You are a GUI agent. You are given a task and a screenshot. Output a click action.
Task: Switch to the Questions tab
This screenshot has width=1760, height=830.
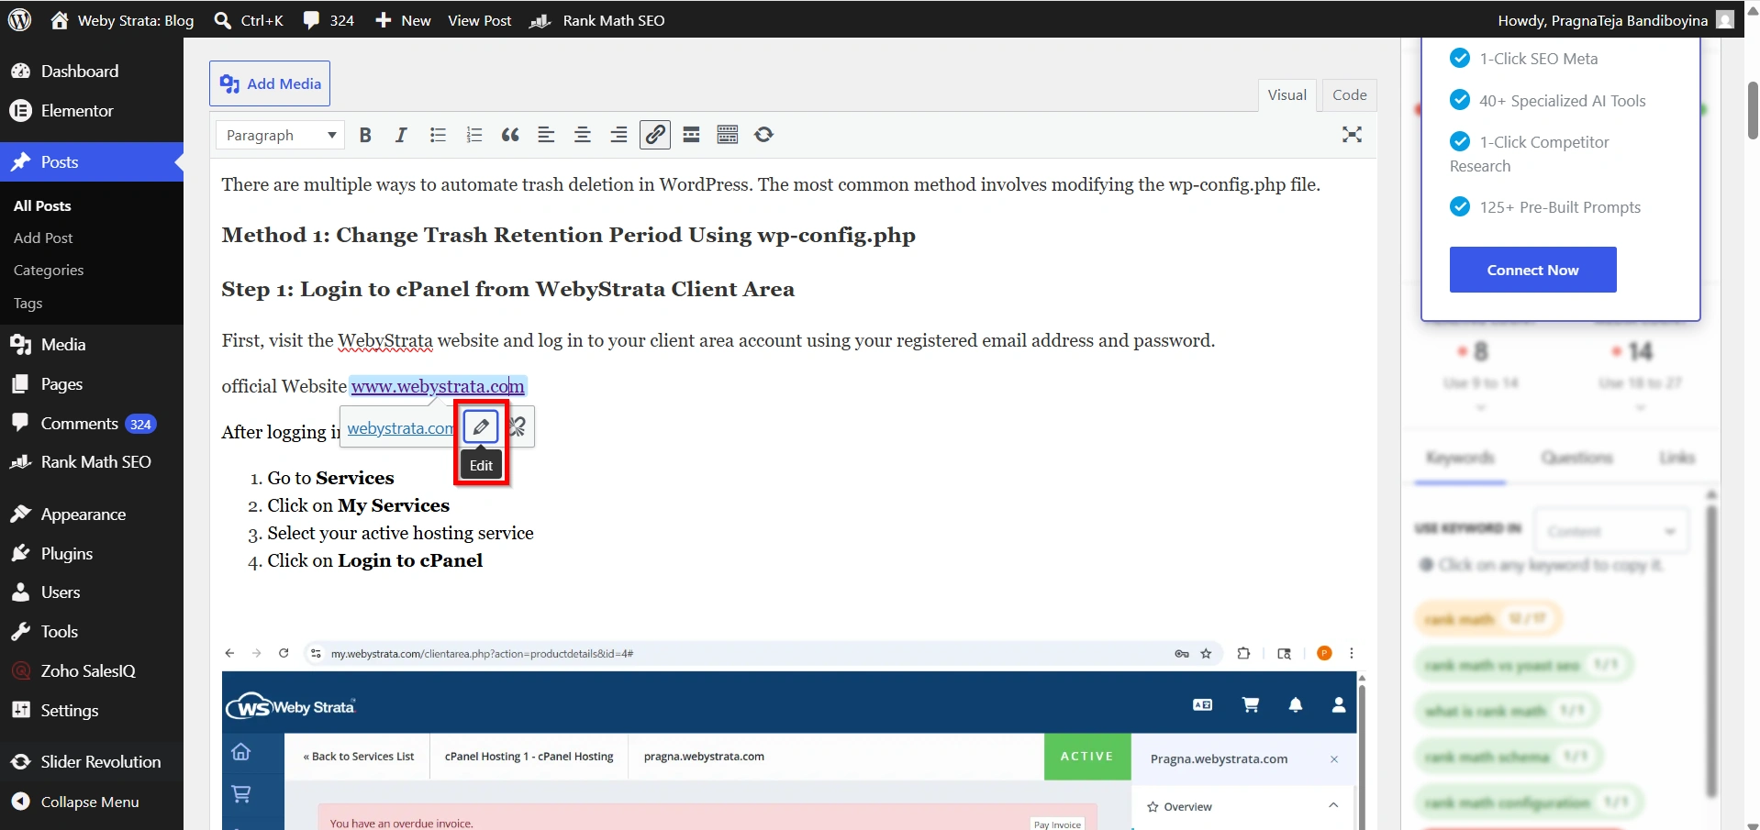click(1576, 458)
